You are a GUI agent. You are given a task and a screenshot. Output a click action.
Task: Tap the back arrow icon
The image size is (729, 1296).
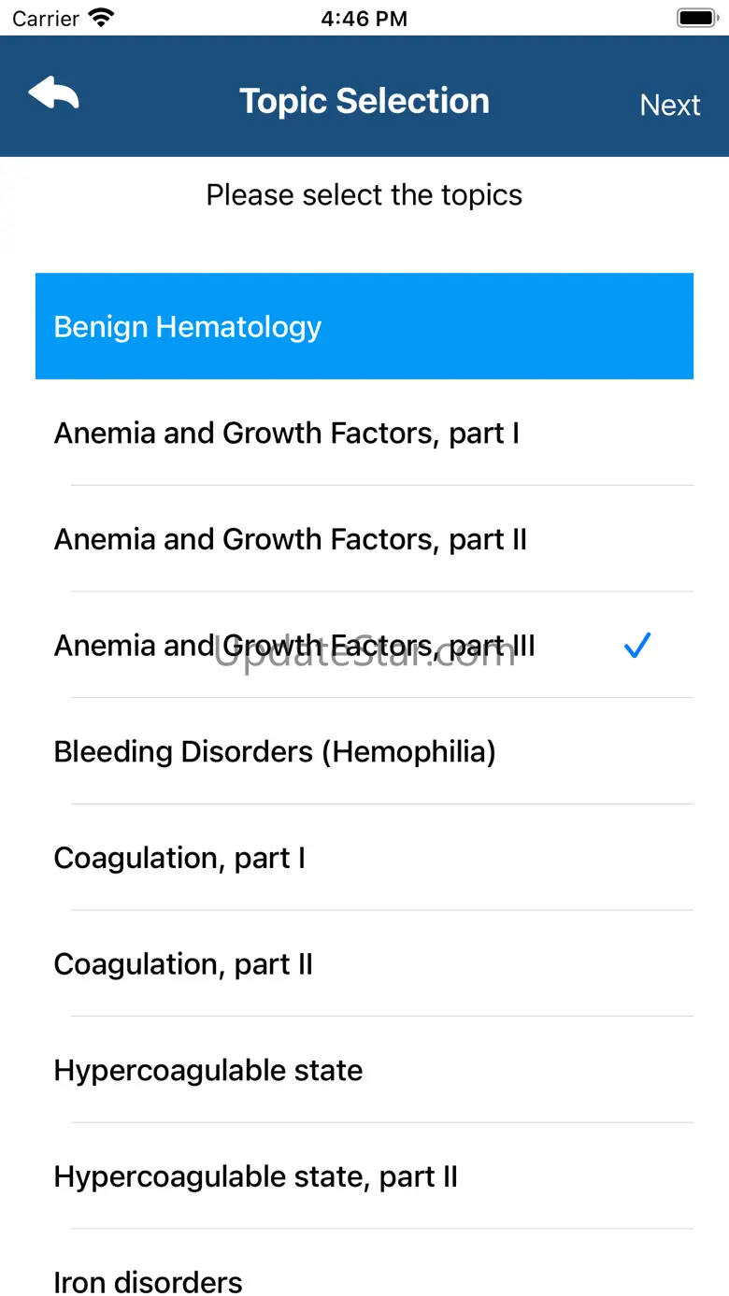[53, 94]
